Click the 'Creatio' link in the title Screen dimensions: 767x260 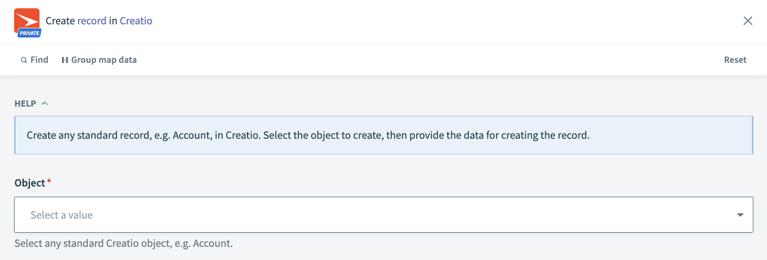[136, 21]
